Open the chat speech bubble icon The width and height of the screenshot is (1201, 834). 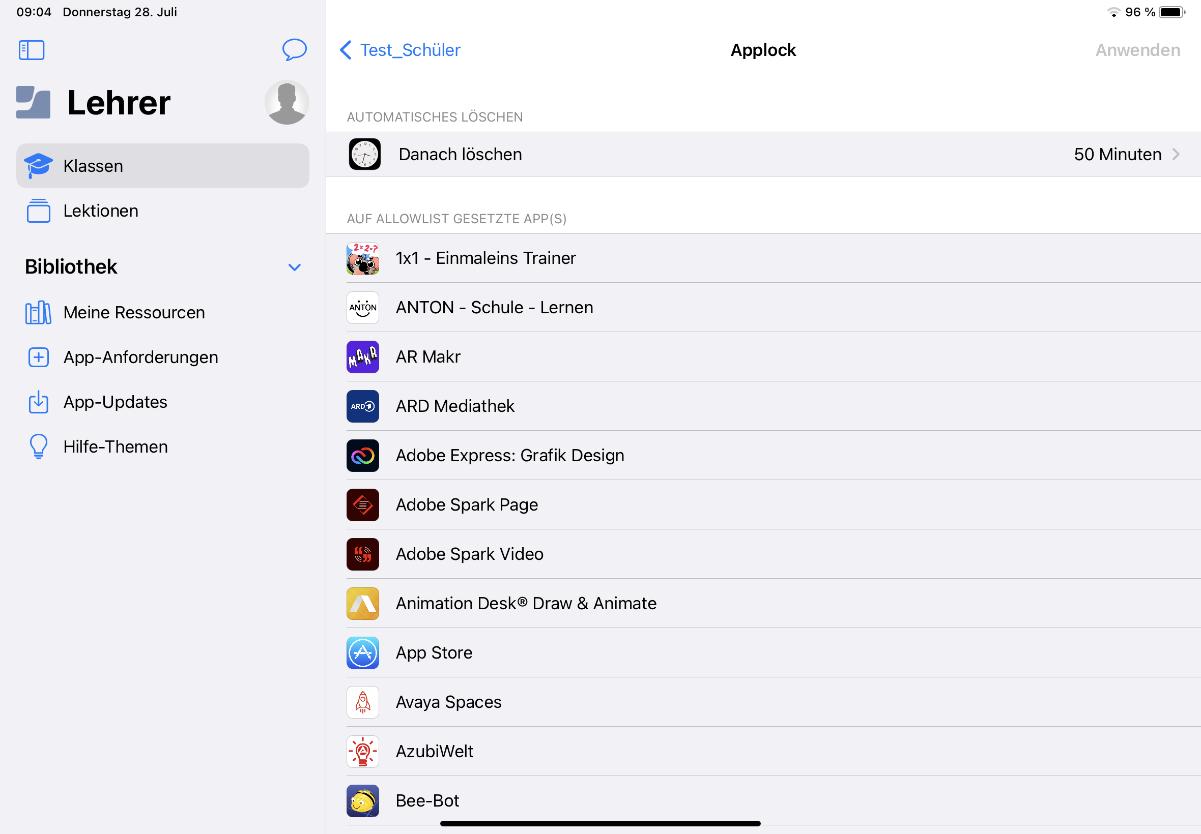(x=294, y=50)
